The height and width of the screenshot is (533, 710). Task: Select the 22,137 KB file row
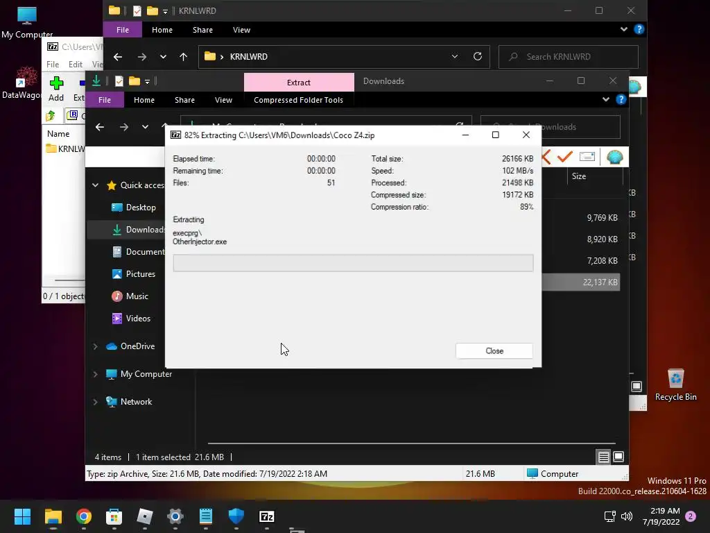click(x=581, y=282)
